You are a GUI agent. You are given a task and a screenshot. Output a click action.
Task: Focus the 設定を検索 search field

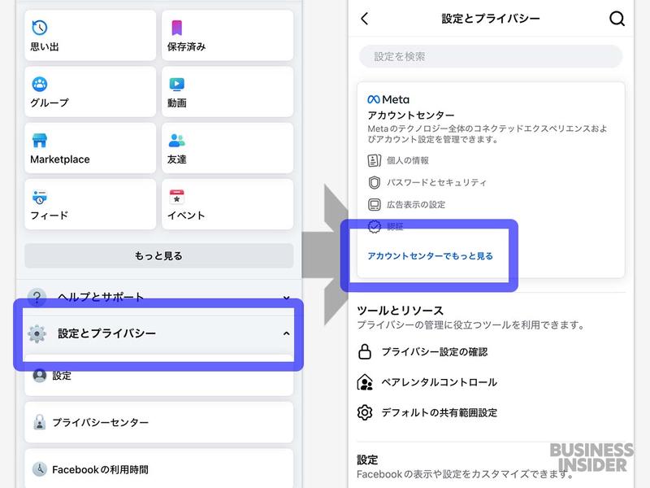[491, 56]
